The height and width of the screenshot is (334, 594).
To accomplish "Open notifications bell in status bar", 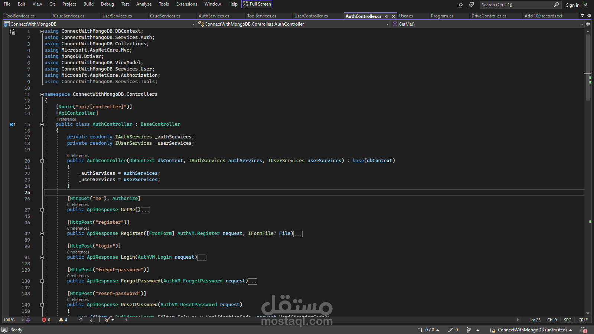I will tap(583, 330).
